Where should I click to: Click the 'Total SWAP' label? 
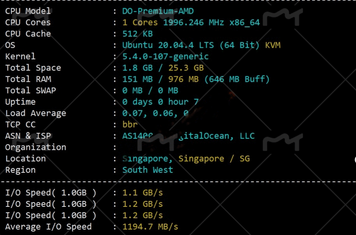(x=31, y=90)
